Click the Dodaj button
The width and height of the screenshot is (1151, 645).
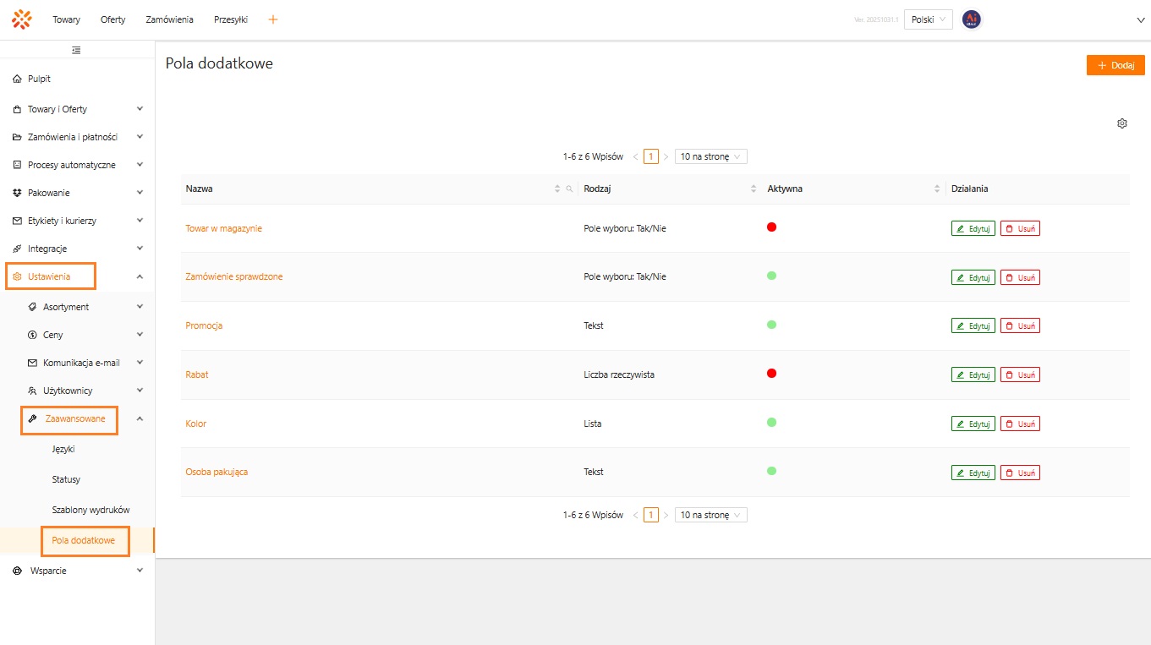[1115, 65]
